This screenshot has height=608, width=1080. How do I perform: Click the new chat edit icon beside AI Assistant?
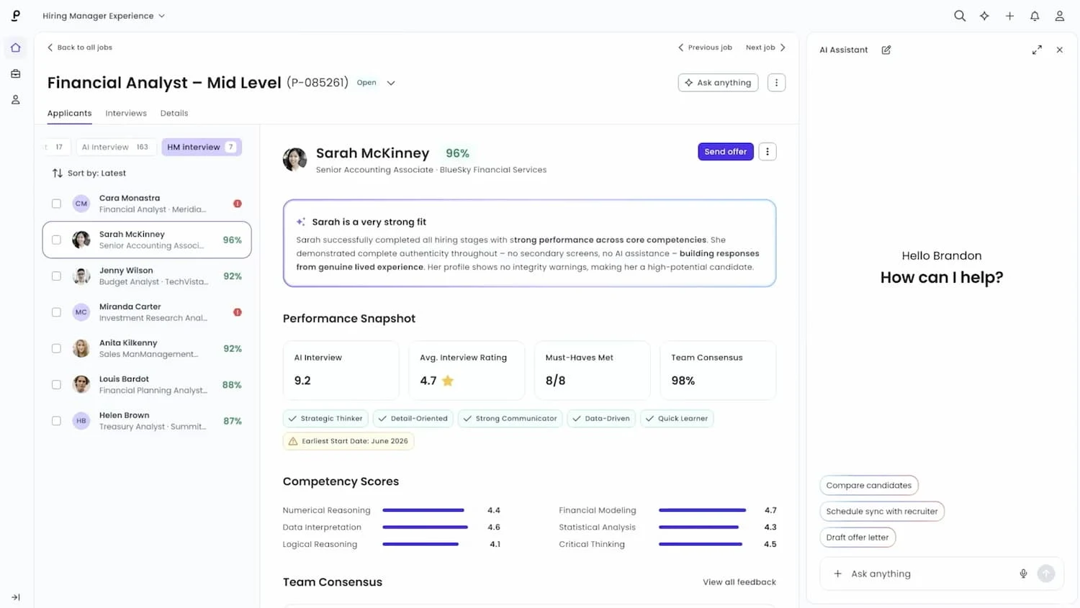[x=886, y=50]
